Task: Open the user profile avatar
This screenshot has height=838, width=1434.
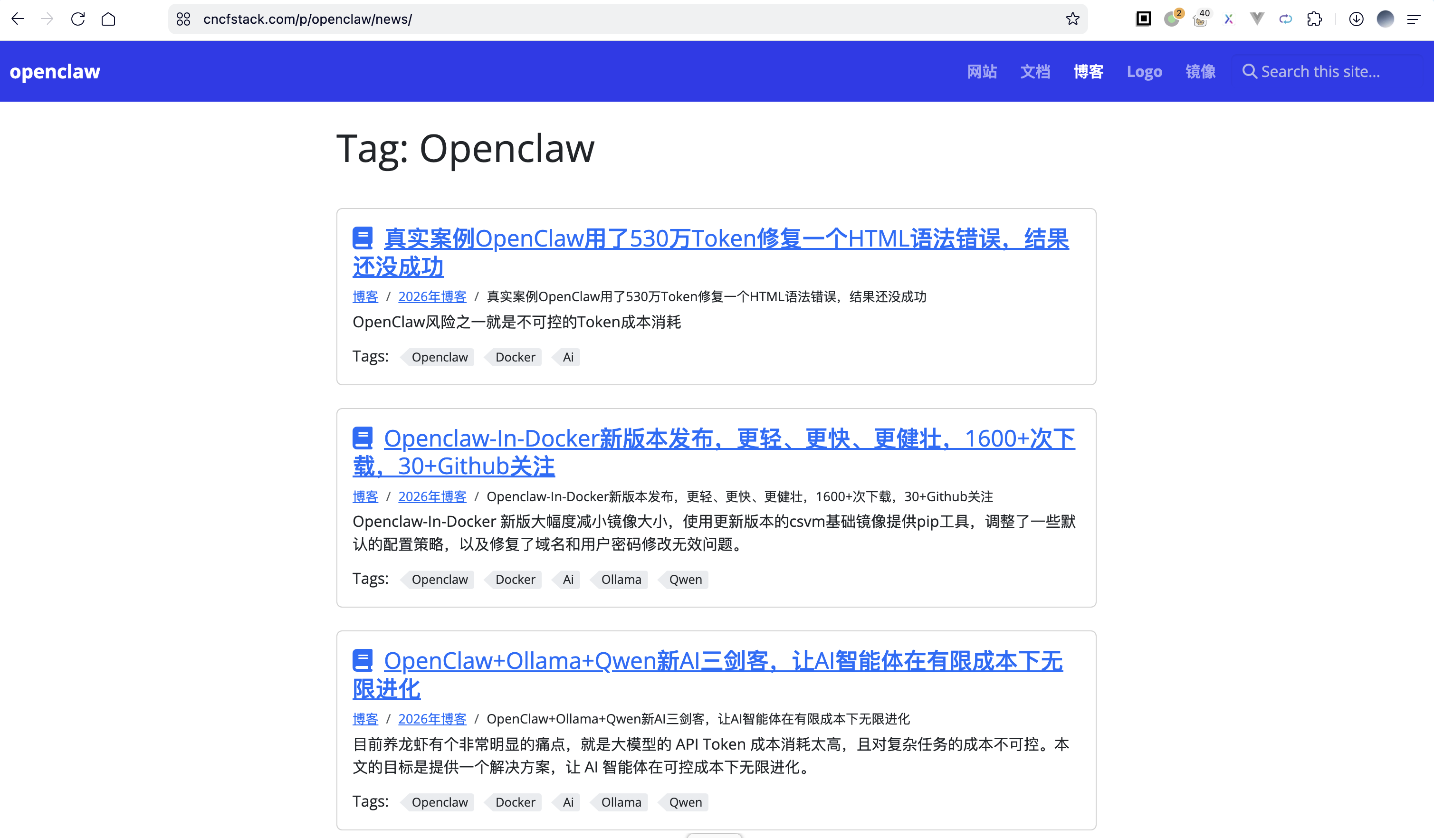Action: 1385,19
